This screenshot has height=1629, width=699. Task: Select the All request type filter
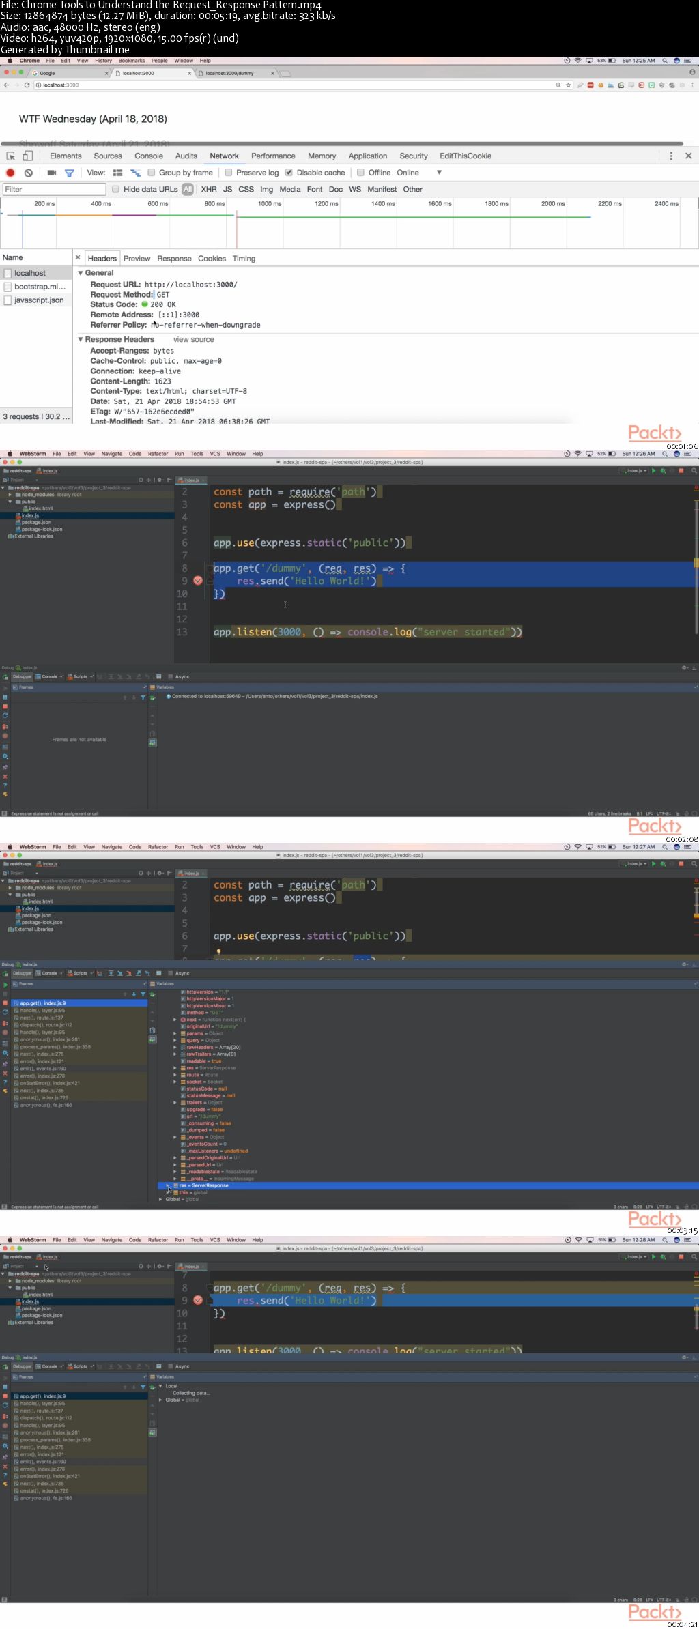click(188, 189)
